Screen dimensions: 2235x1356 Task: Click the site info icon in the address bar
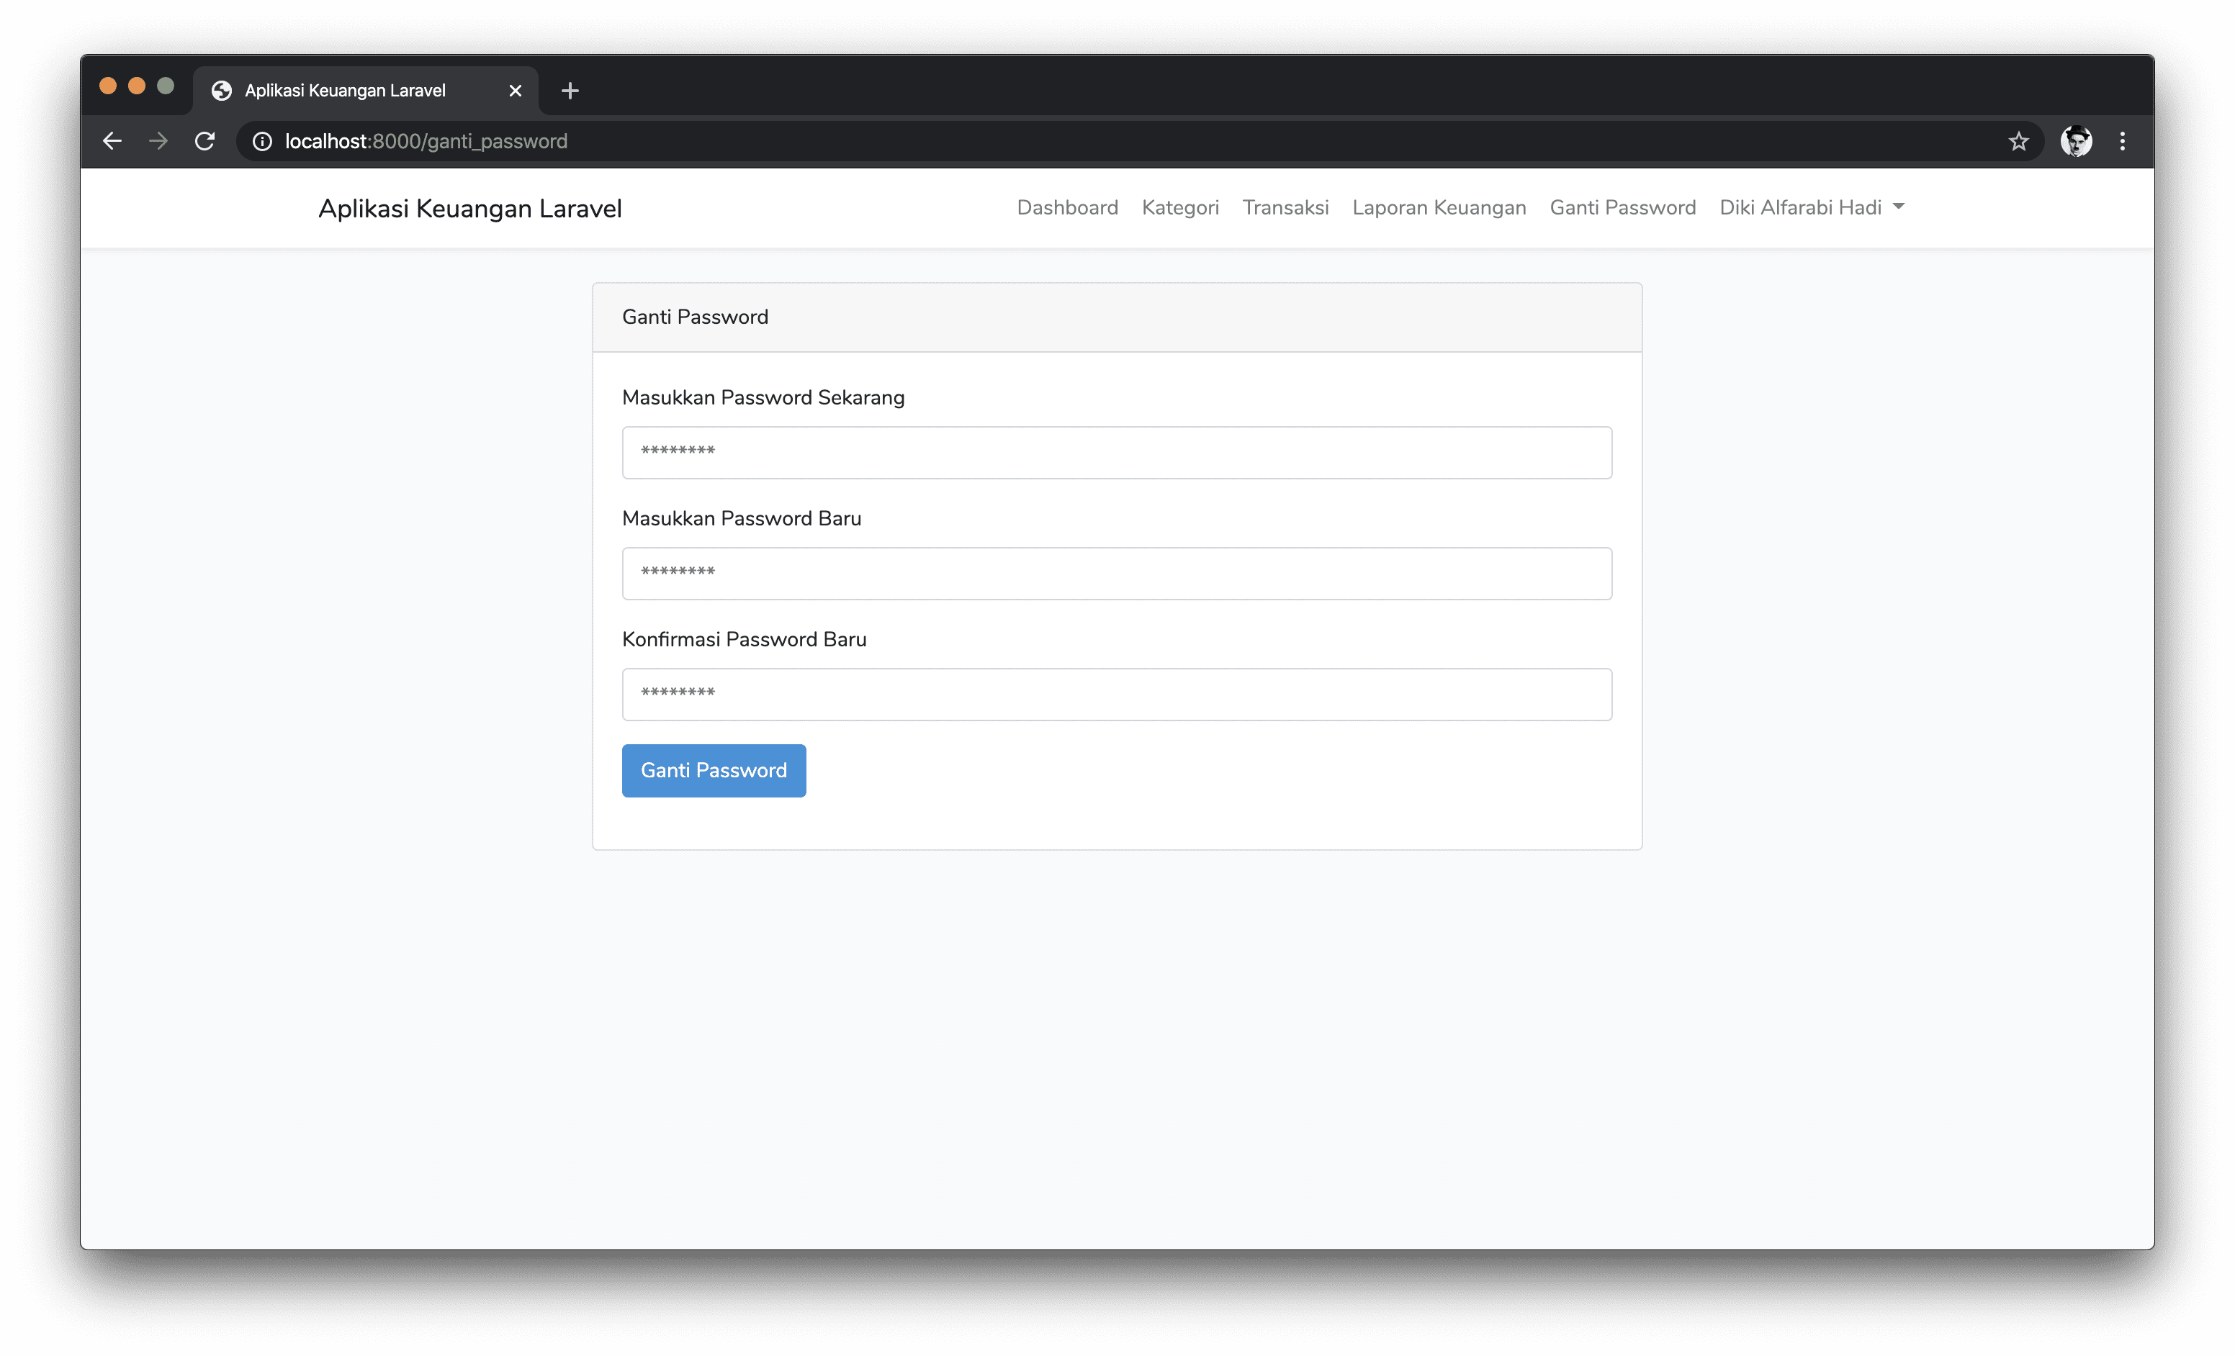(x=262, y=141)
